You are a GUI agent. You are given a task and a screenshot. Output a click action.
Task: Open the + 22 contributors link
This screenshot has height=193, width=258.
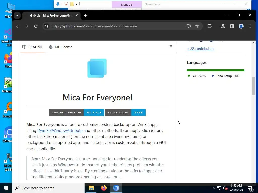click(x=201, y=49)
